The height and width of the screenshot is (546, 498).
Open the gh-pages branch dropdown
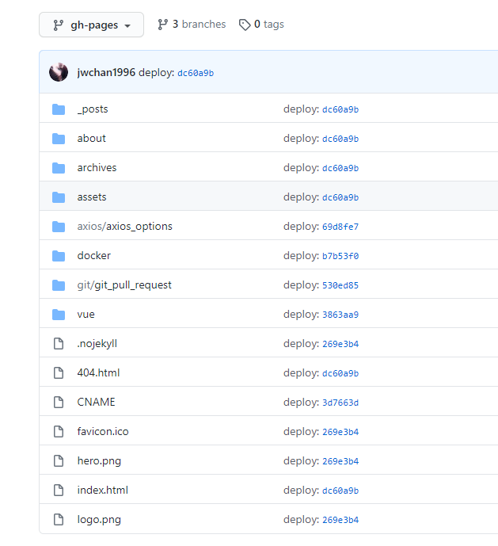pyautogui.click(x=91, y=25)
